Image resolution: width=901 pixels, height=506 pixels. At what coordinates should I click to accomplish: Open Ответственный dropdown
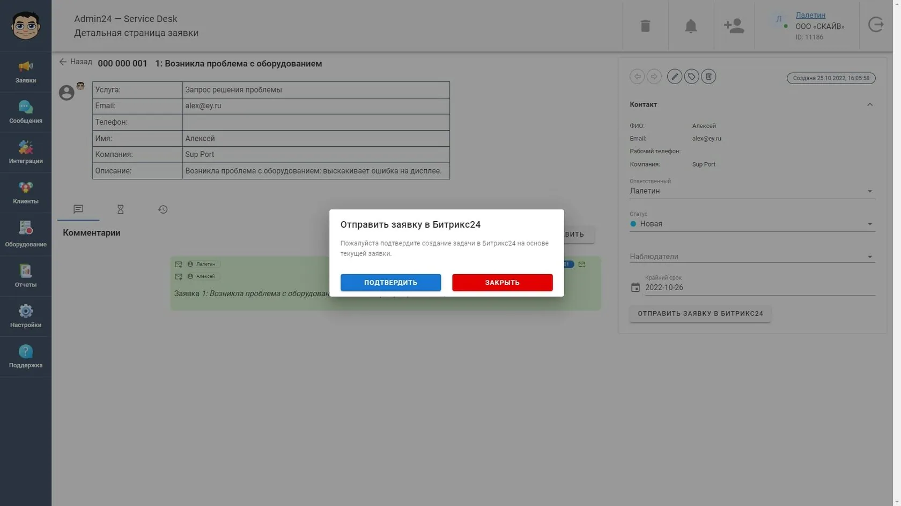tap(752, 191)
